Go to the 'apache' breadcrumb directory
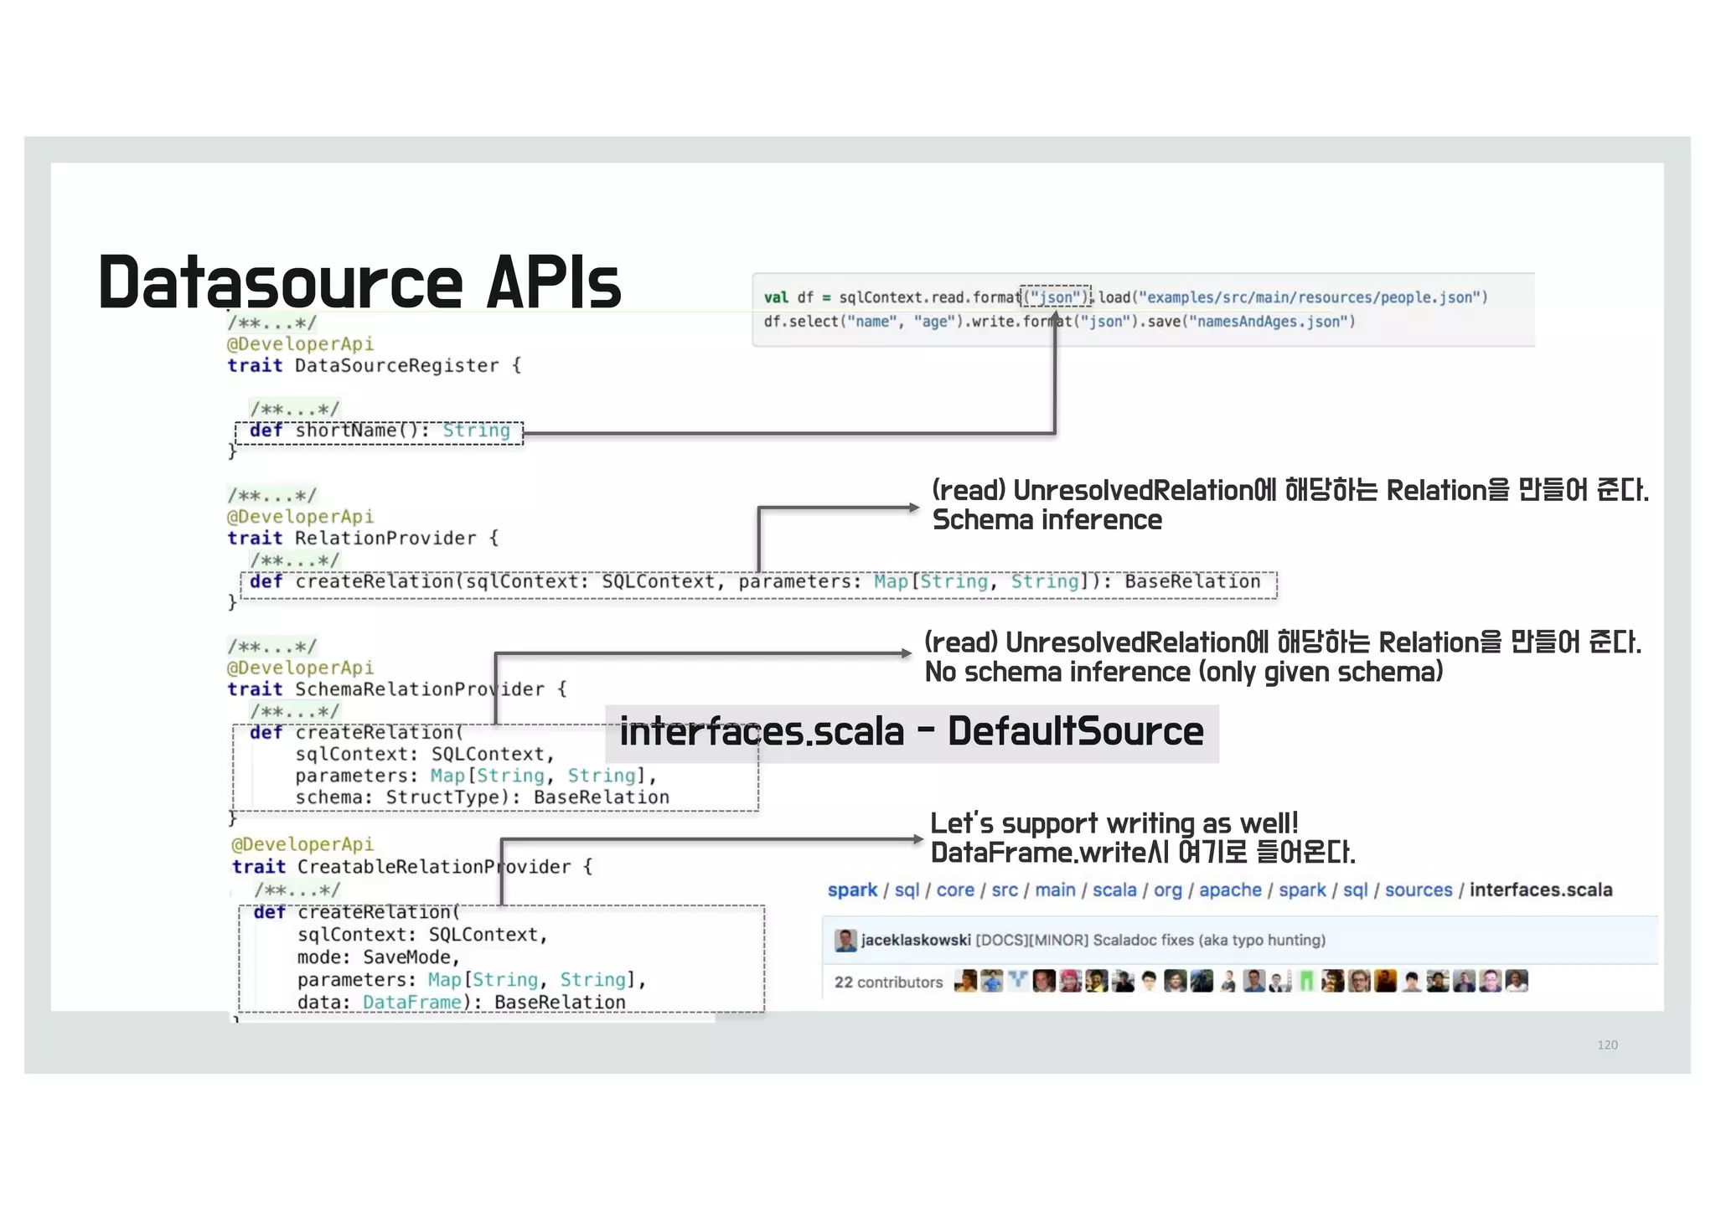The width and height of the screenshot is (1716, 1212). click(1229, 890)
